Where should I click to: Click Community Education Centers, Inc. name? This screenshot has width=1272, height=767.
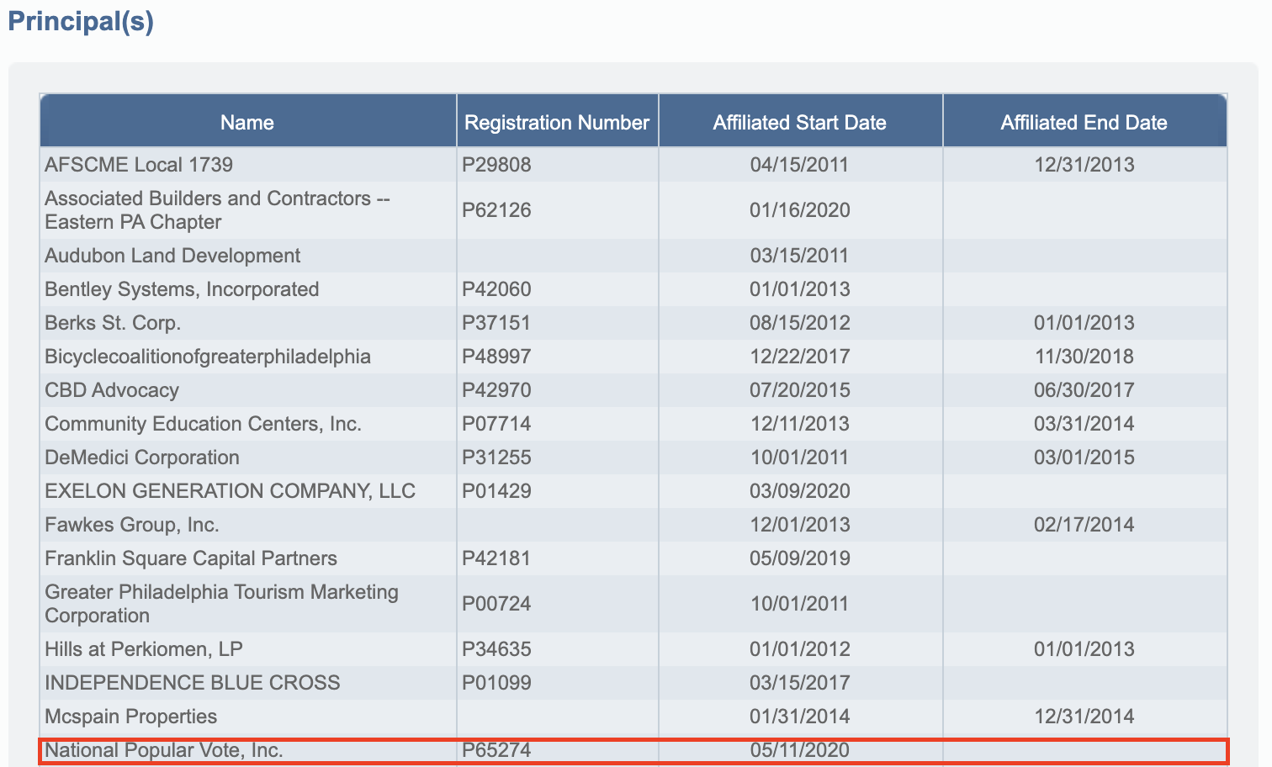coord(203,424)
